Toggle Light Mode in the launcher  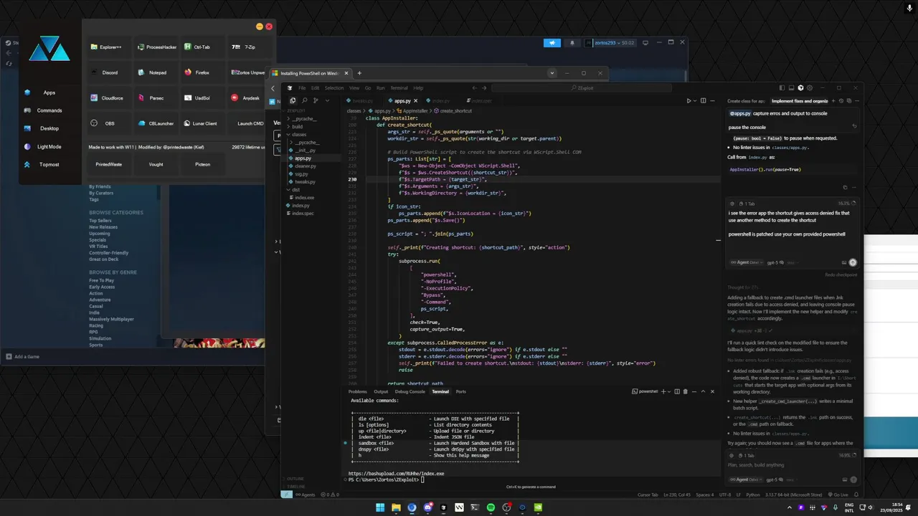coord(49,146)
